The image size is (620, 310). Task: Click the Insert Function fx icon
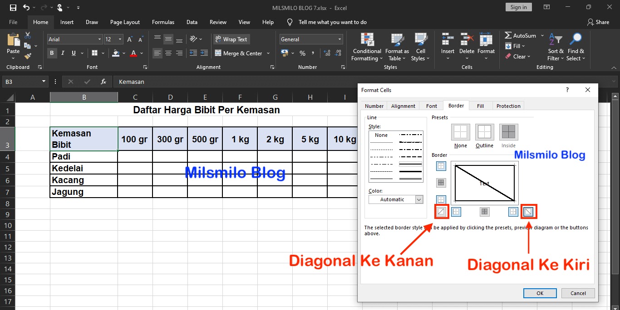coord(103,82)
